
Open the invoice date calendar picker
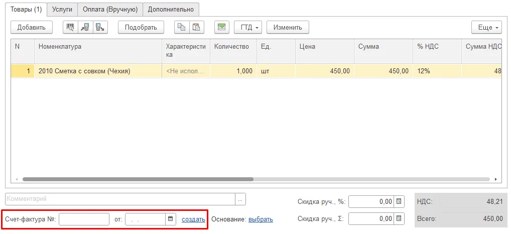click(x=171, y=219)
